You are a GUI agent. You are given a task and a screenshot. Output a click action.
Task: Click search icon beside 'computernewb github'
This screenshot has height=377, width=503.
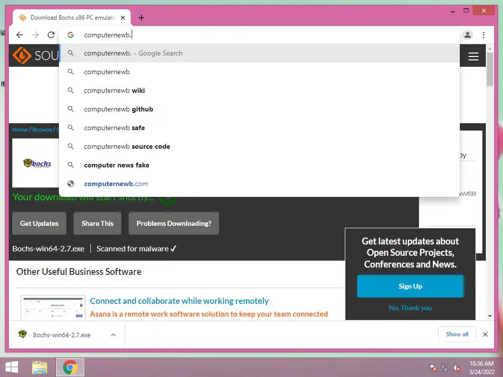[x=71, y=109]
